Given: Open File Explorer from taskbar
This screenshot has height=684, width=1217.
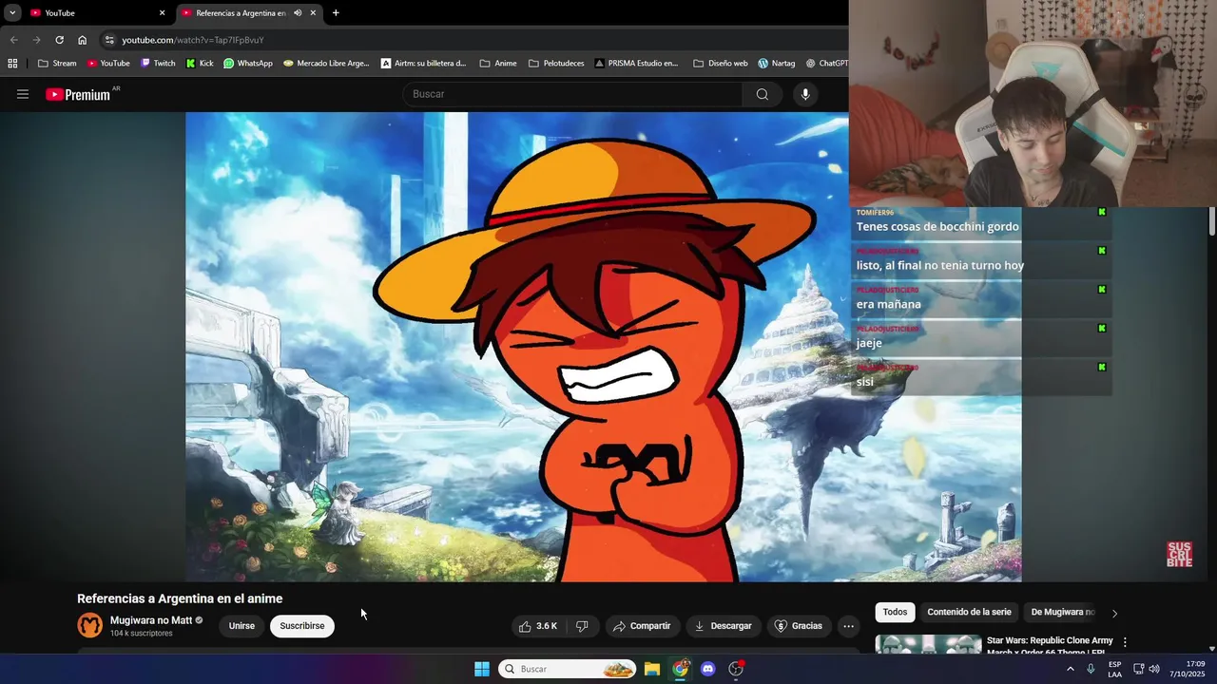Looking at the screenshot, I should click(652, 669).
